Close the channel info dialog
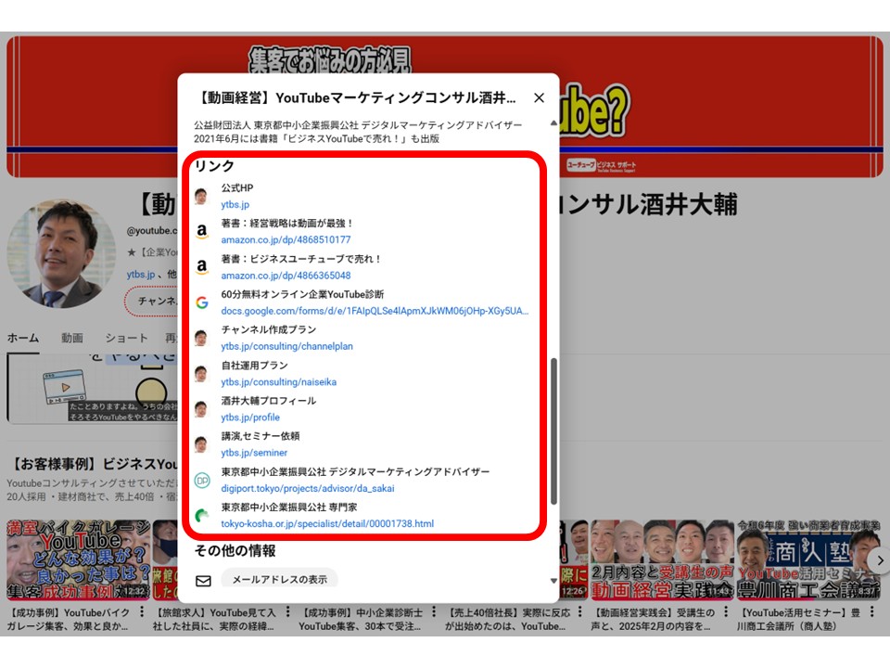890x668 pixels. (539, 97)
